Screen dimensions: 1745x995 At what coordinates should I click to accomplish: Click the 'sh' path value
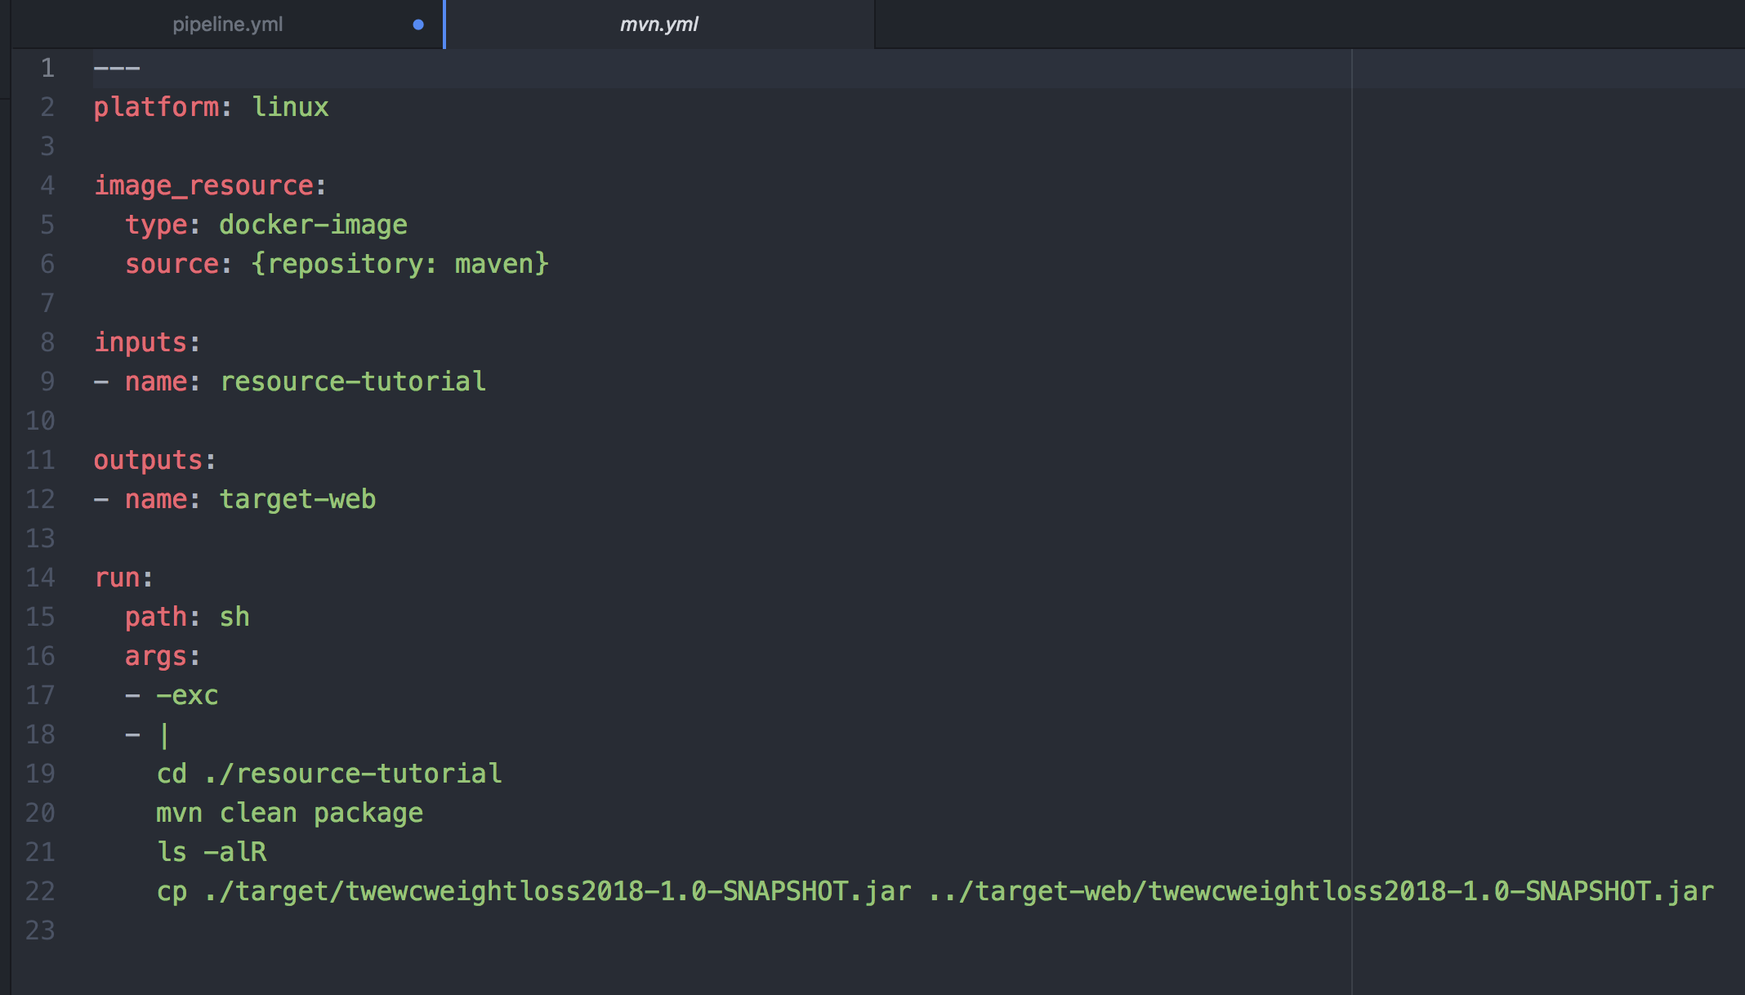[234, 617]
